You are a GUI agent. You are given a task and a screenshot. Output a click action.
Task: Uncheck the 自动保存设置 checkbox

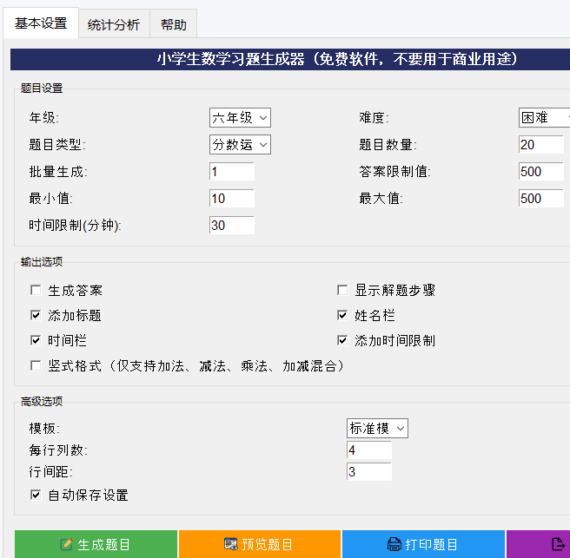pyautogui.click(x=36, y=495)
